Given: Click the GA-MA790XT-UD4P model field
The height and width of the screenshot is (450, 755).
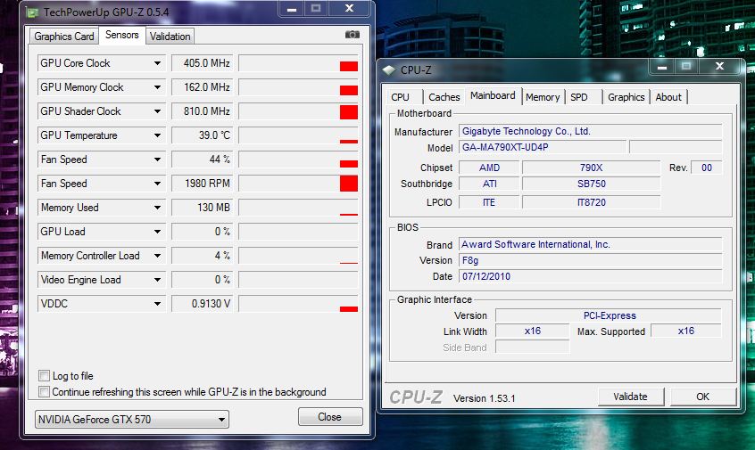Looking at the screenshot, I should 543,147.
